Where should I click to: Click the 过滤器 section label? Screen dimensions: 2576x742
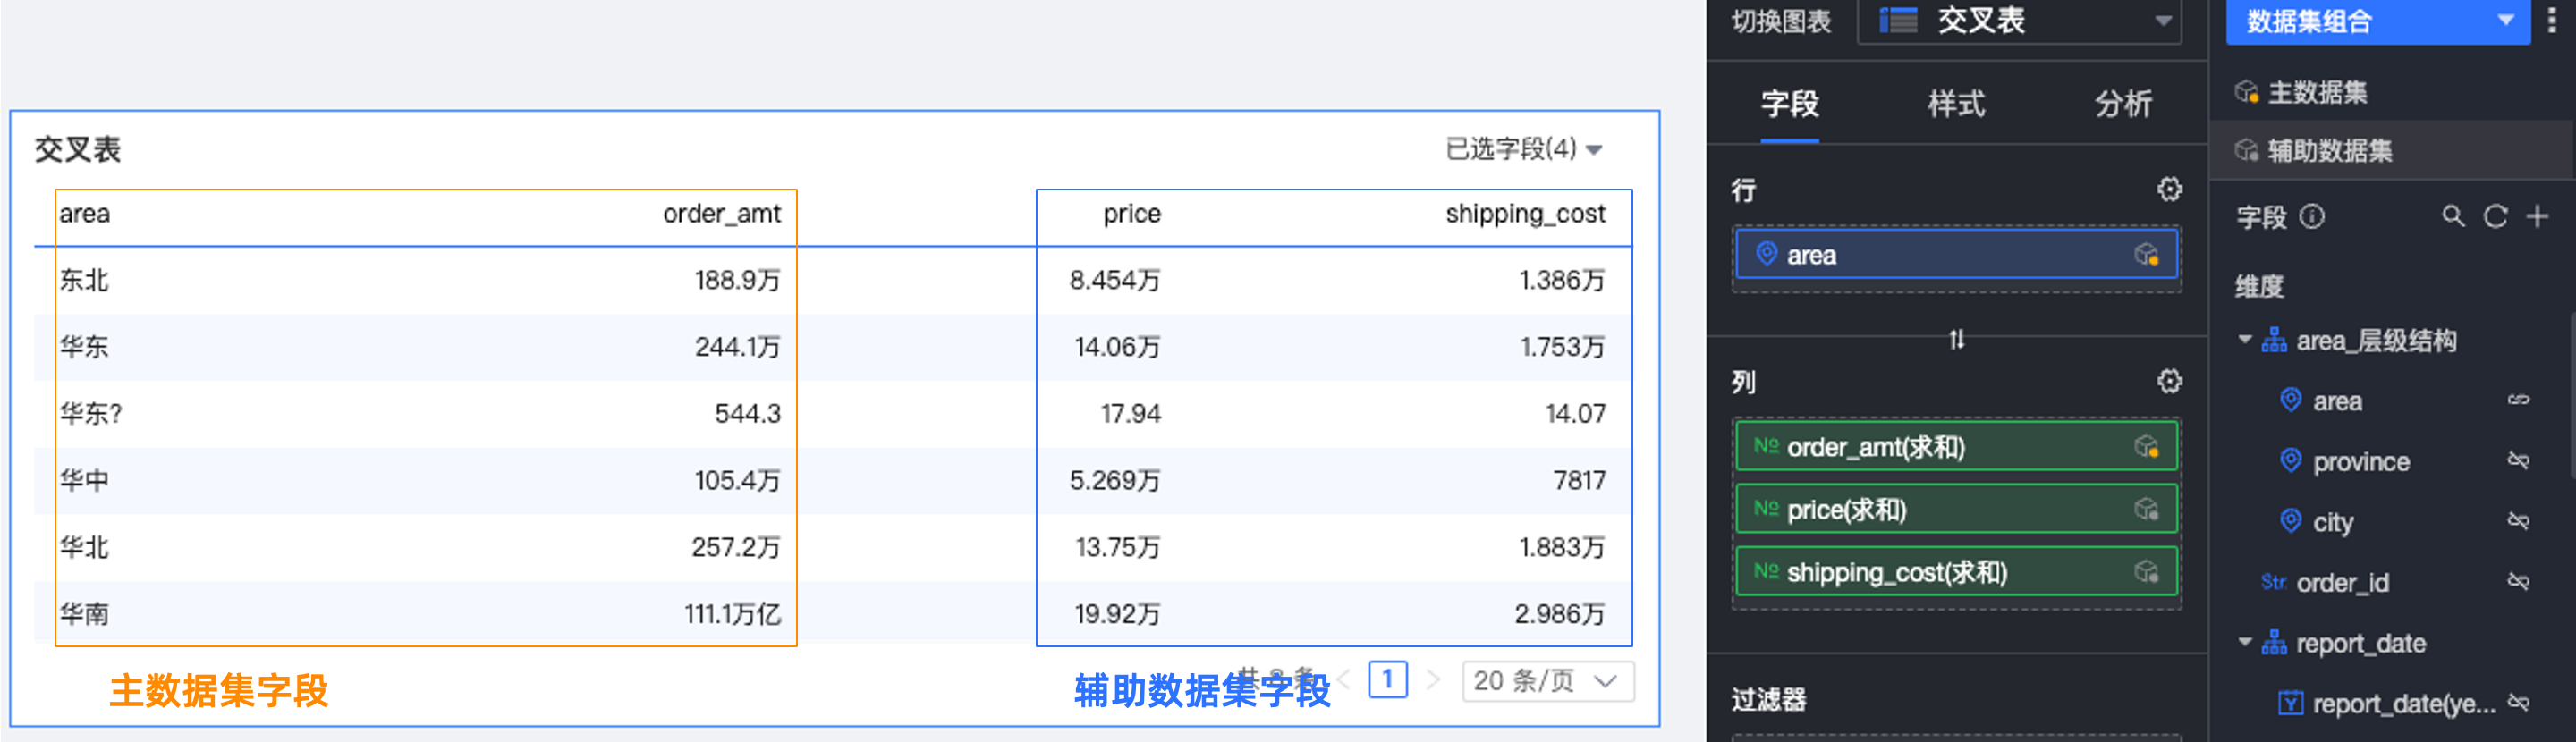(x=1768, y=699)
